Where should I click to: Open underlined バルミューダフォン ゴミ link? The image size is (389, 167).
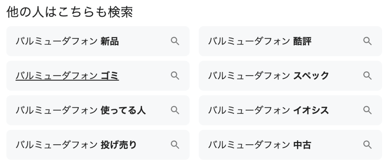click(67, 76)
